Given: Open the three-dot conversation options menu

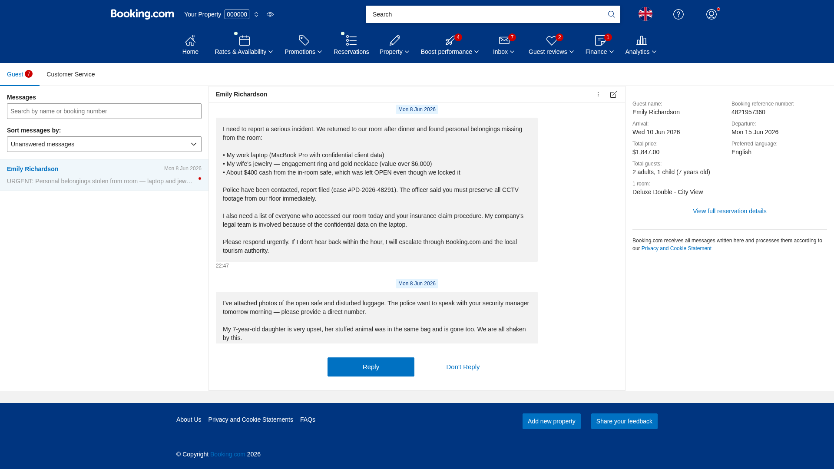Looking at the screenshot, I should tap(598, 94).
